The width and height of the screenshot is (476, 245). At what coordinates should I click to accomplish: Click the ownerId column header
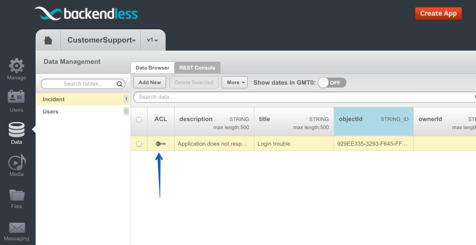[x=445, y=122]
